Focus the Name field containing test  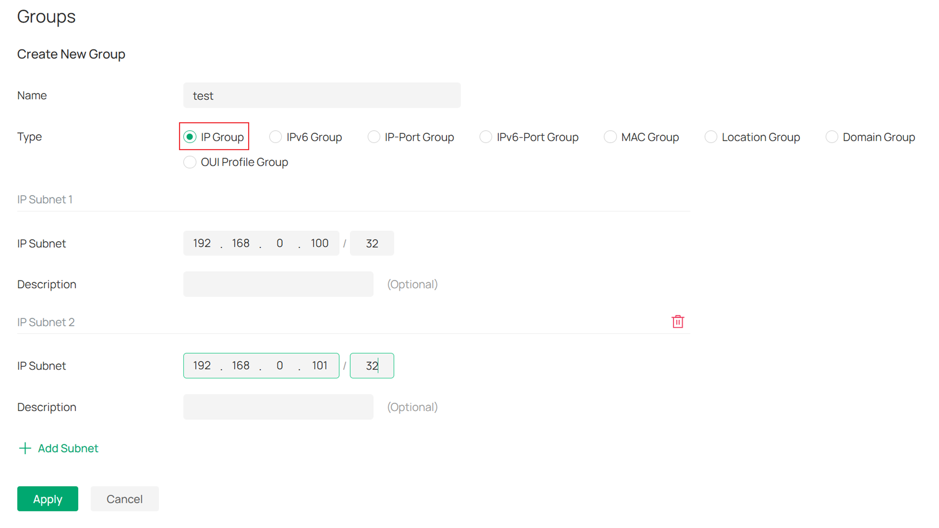pyautogui.click(x=322, y=95)
